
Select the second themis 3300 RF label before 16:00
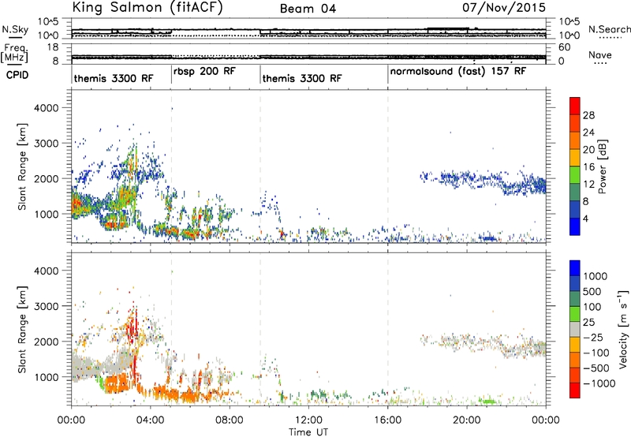tap(302, 78)
